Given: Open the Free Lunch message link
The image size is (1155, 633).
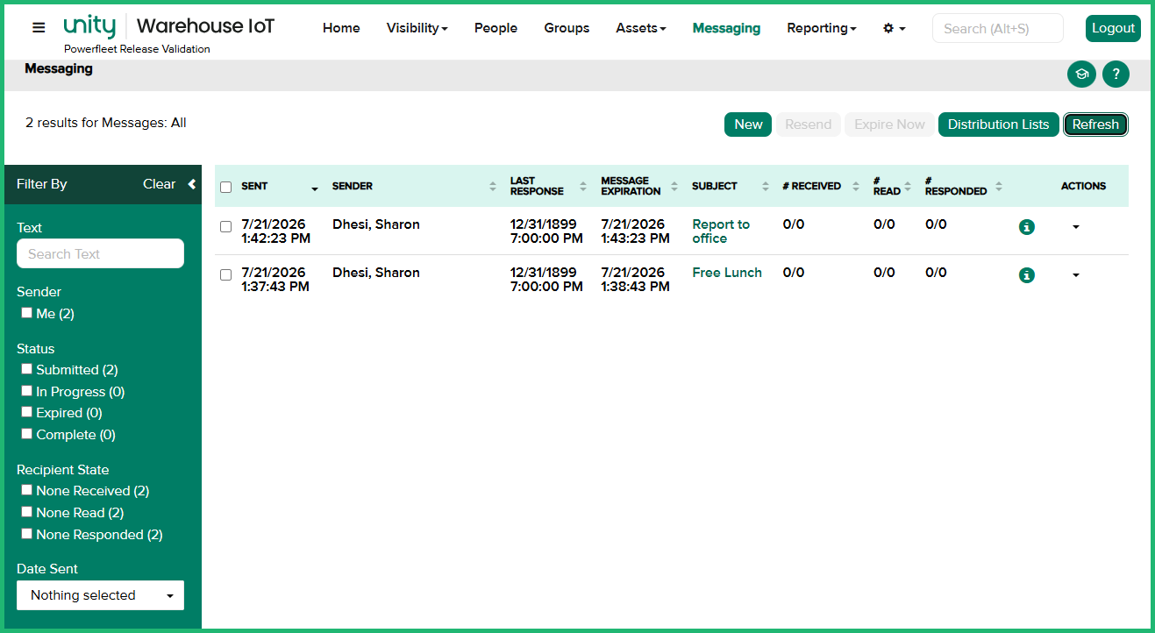Looking at the screenshot, I should [727, 273].
